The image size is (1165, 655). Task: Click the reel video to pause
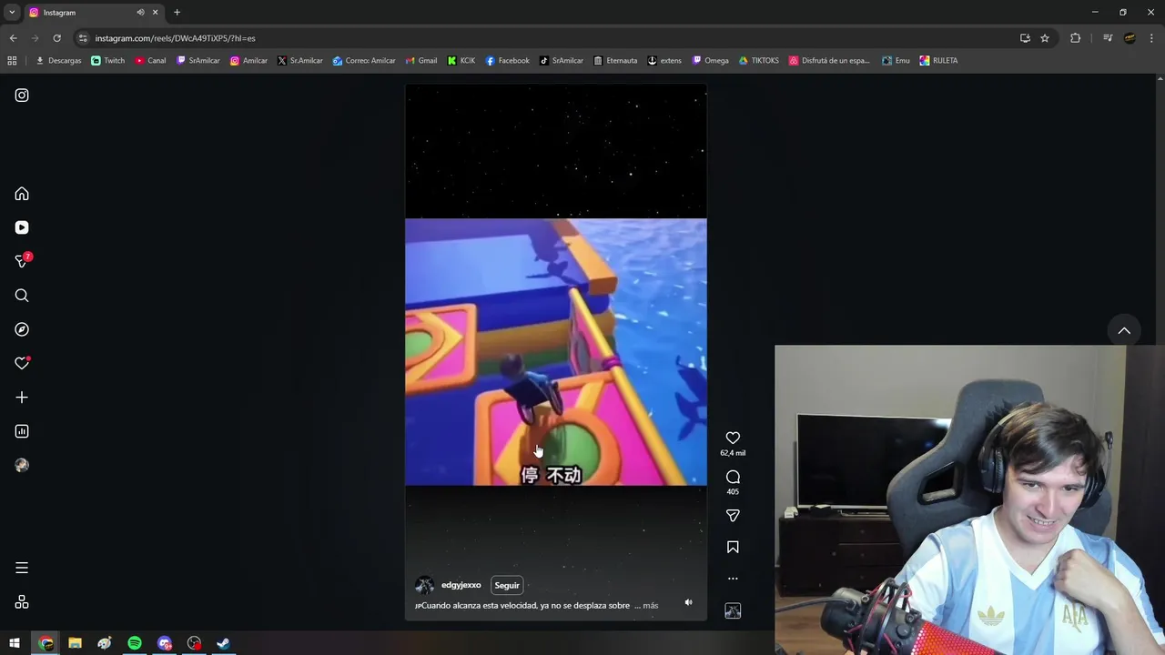tap(555, 352)
